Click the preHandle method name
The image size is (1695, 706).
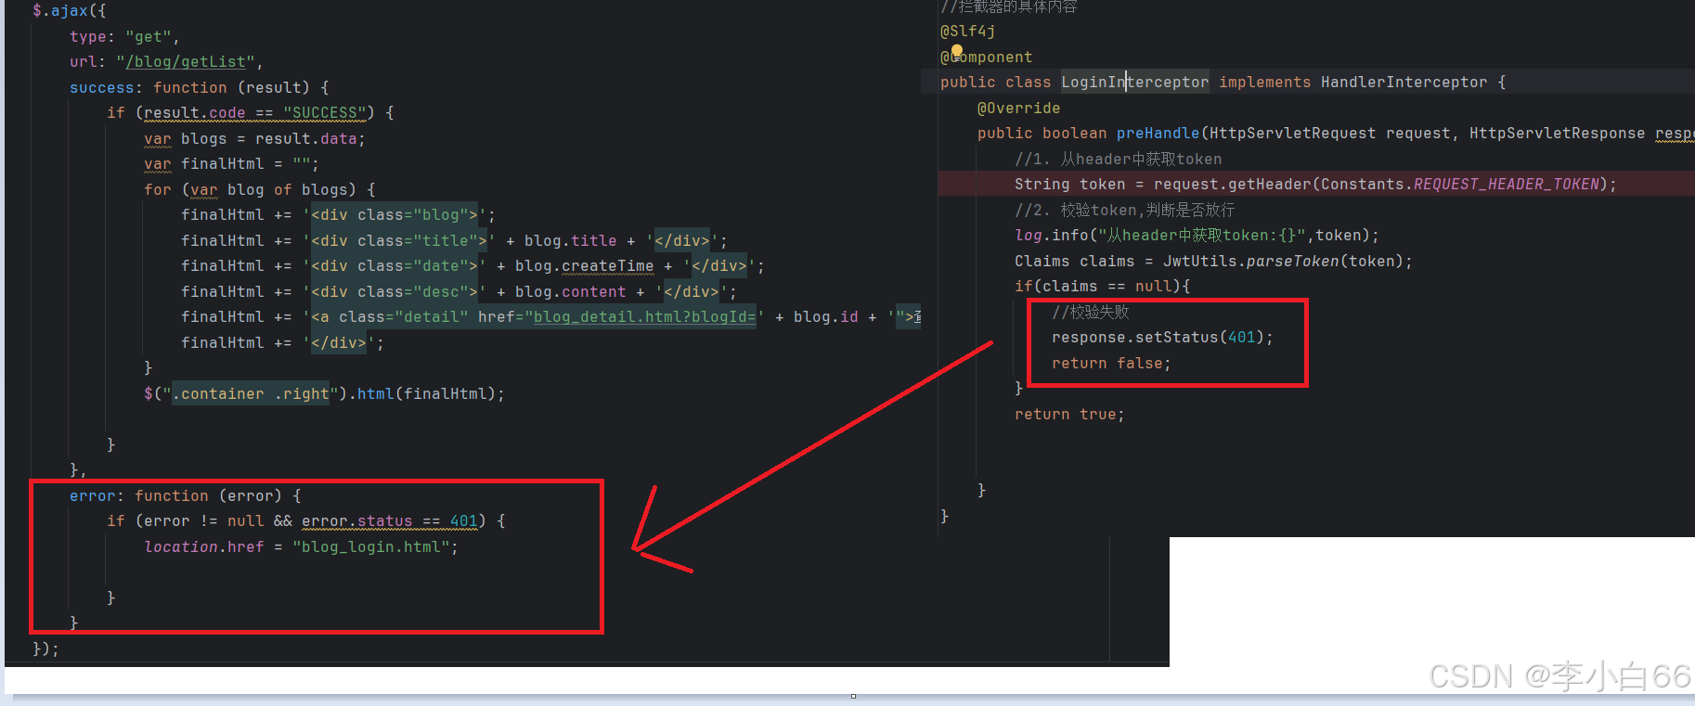tap(1158, 134)
